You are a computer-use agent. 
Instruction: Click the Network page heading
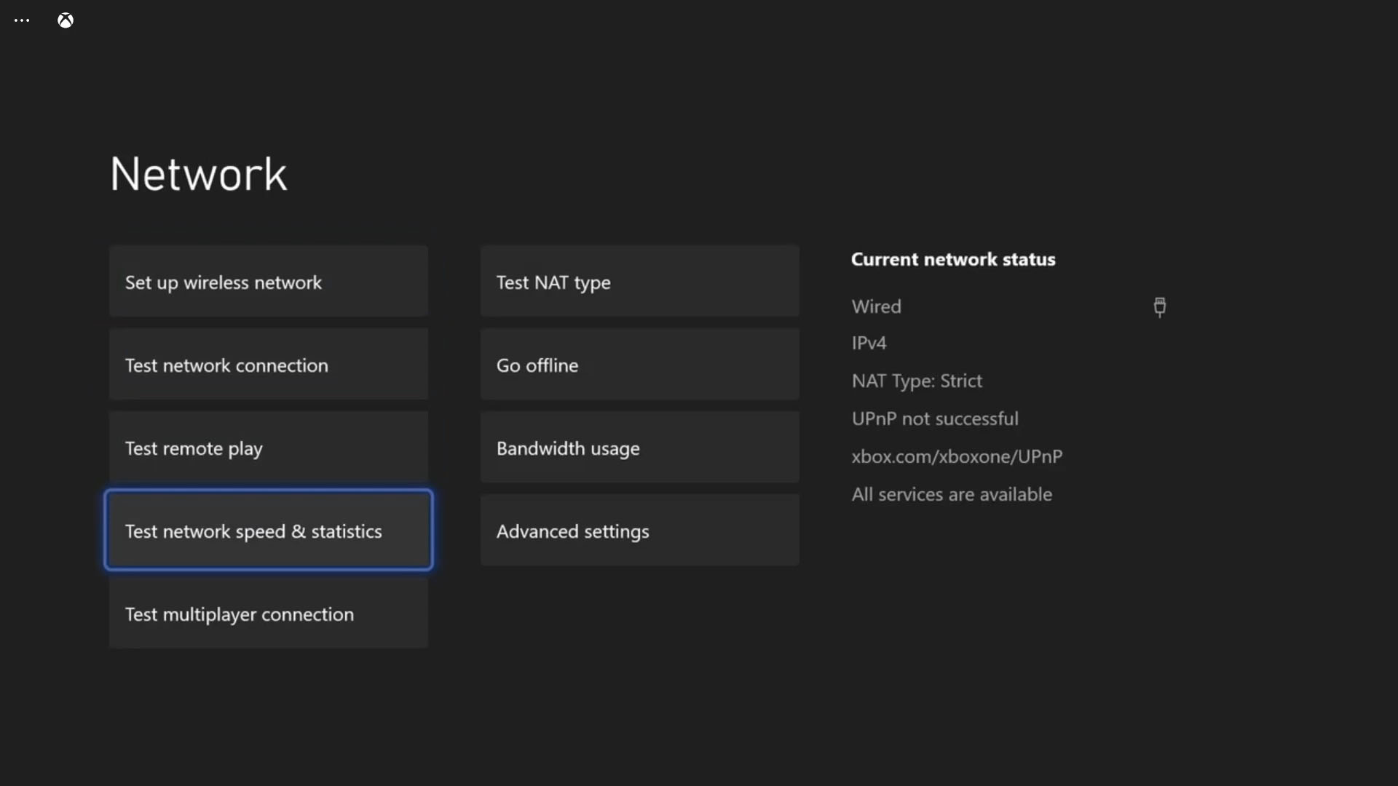point(198,174)
